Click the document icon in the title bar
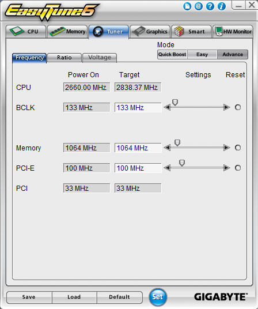The image size is (258, 309). tap(187, 6)
